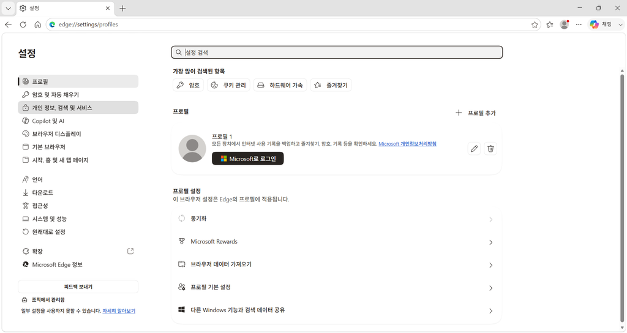Click the back navigation arrow
Screen dimensions: 627x333
point(8,24)
